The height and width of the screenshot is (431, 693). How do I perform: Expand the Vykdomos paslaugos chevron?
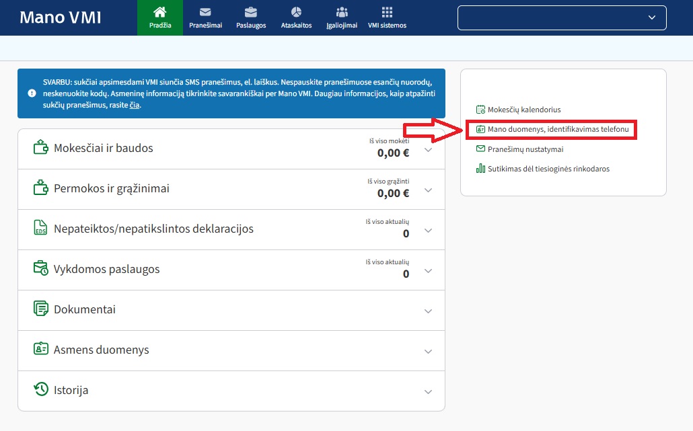(x=429, y=271)
